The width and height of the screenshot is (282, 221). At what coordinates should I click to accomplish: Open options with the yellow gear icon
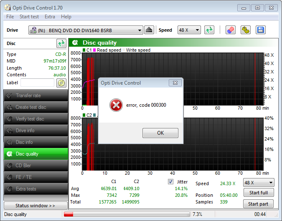[246, 30]
